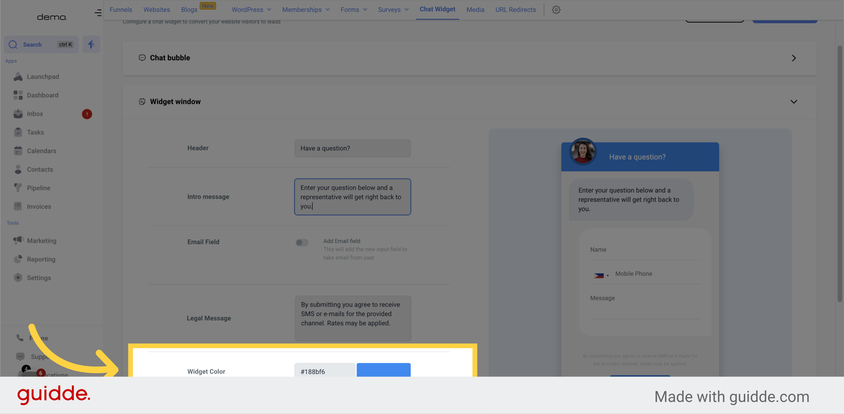
Task: Switch to the Funnels tab
Action: click(x=120, y=10)
